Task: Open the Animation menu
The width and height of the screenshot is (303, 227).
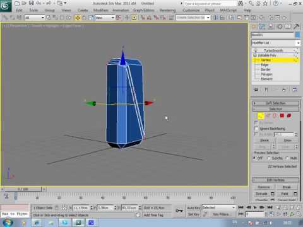Action: click(121, 10)
